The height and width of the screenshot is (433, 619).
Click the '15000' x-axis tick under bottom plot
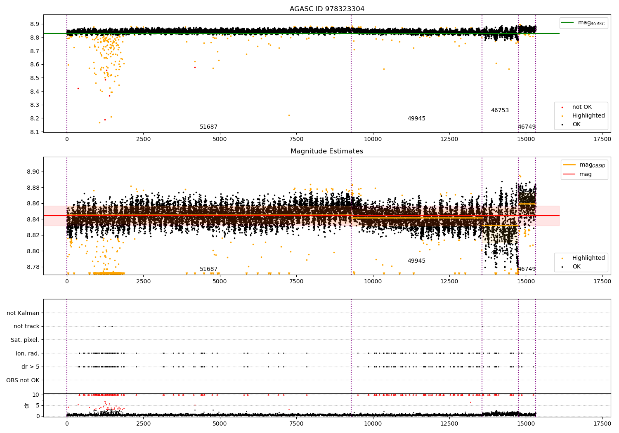click(526, 424)
